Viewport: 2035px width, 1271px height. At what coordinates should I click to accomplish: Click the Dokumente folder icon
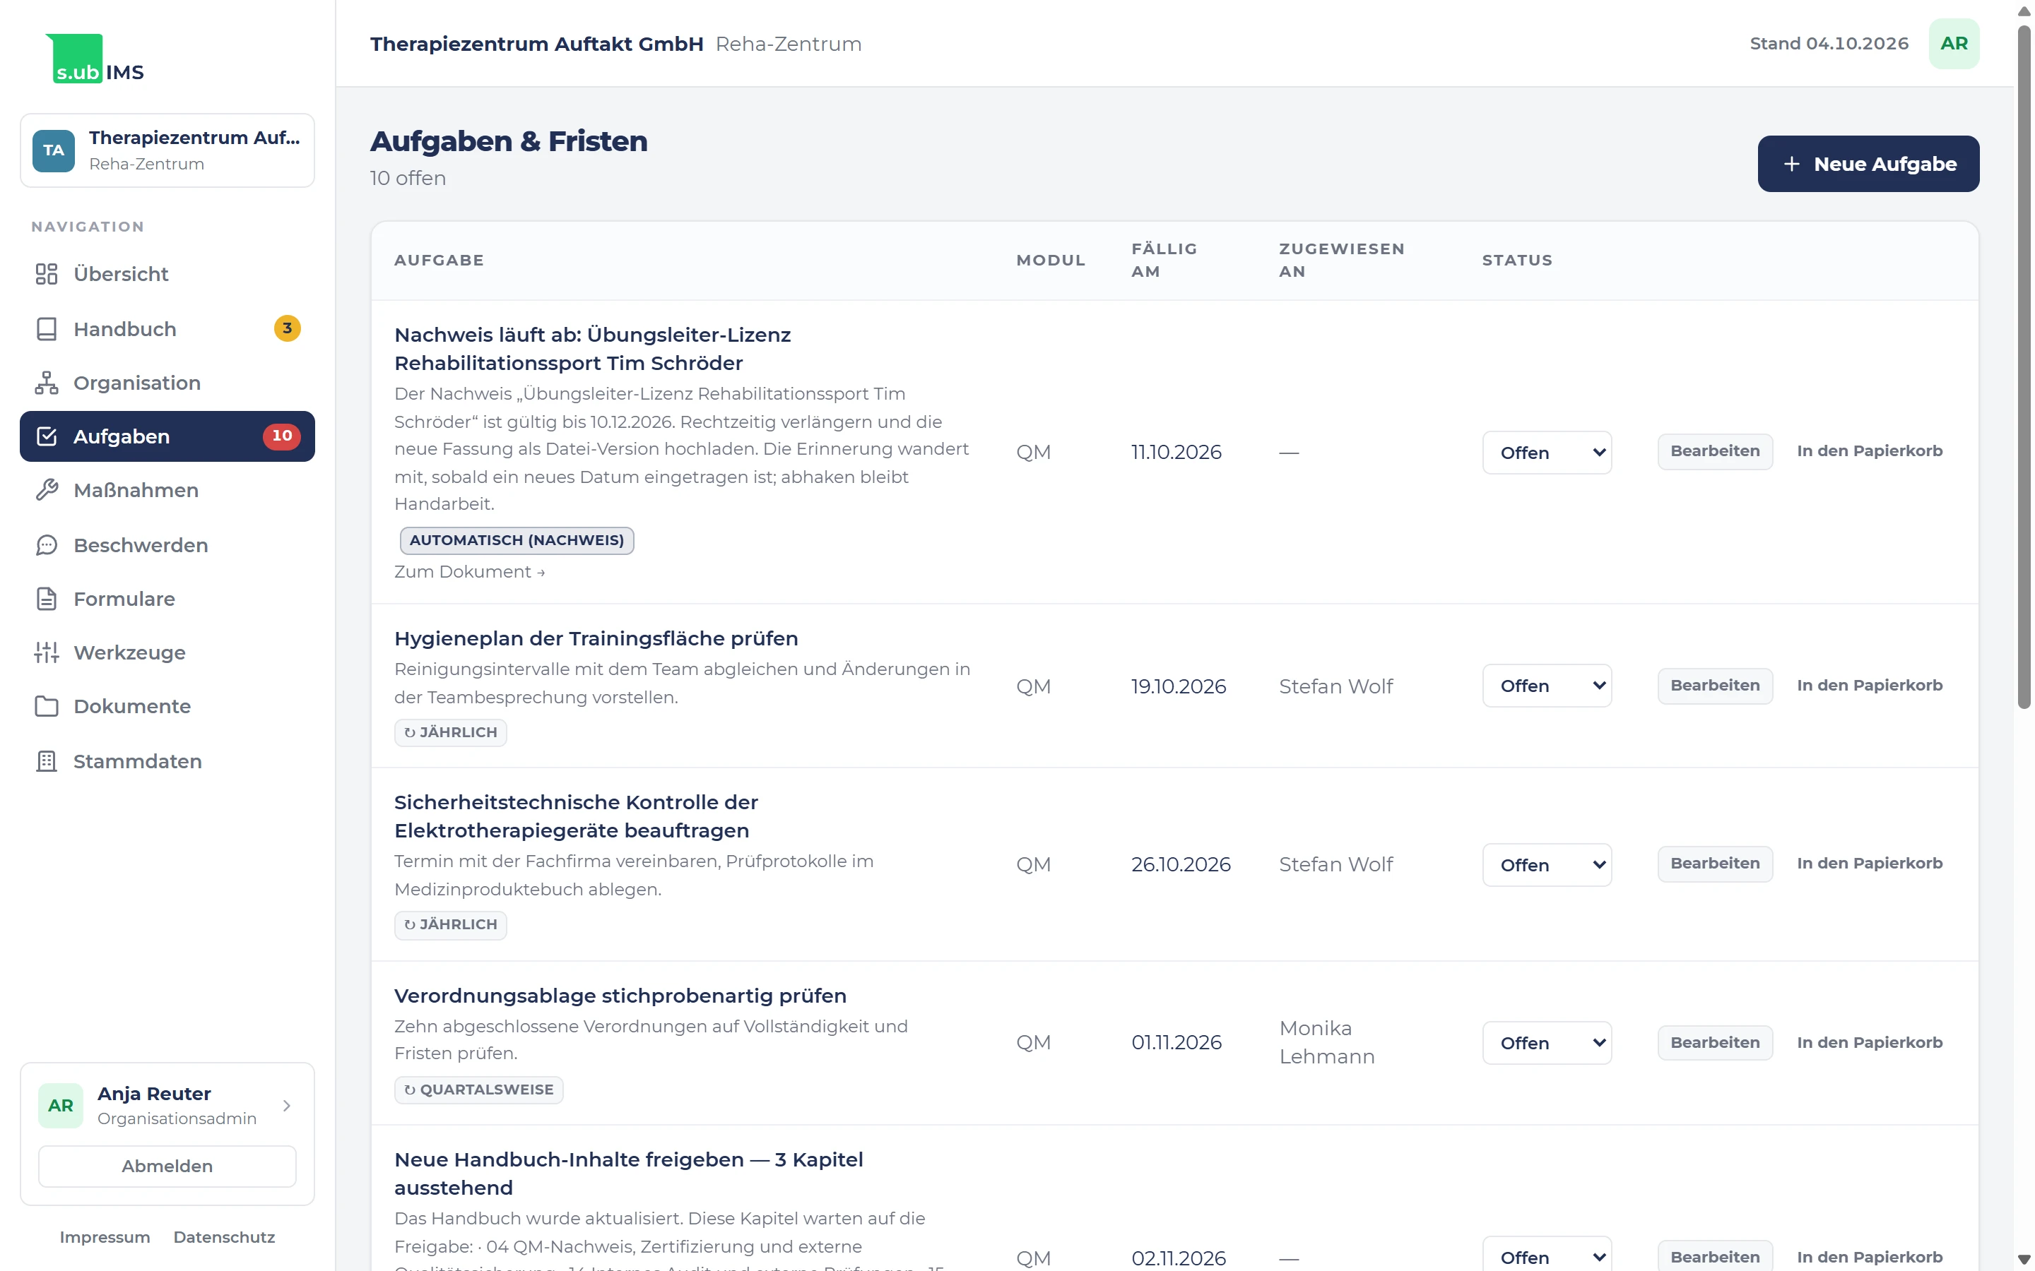(46, 706)
